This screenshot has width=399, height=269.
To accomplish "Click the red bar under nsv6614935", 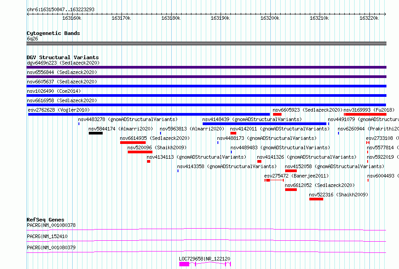I will (x=133, y=143).
